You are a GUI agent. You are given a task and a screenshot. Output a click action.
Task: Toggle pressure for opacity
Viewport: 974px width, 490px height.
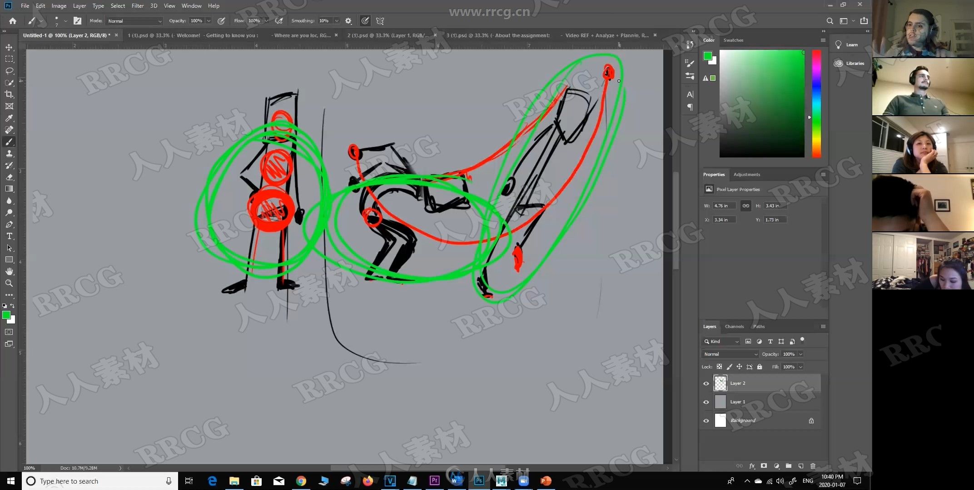(x=221, y=21)
